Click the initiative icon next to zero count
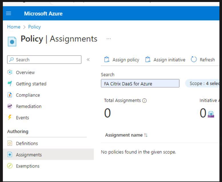This screenshot has height=182, width=222. tap(211, 114)
